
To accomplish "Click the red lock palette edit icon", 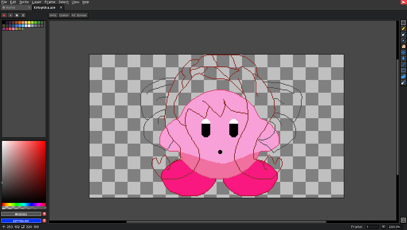I will click(4, 15).
